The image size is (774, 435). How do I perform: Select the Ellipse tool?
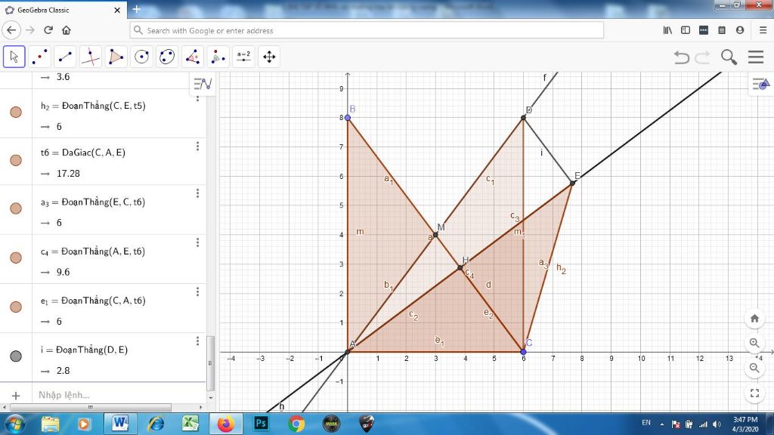coord(167,57)
